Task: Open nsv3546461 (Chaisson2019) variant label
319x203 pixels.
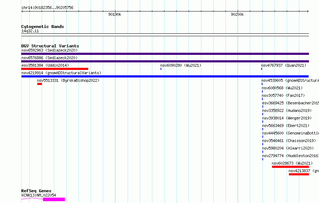Action: (x=289, y=141)
